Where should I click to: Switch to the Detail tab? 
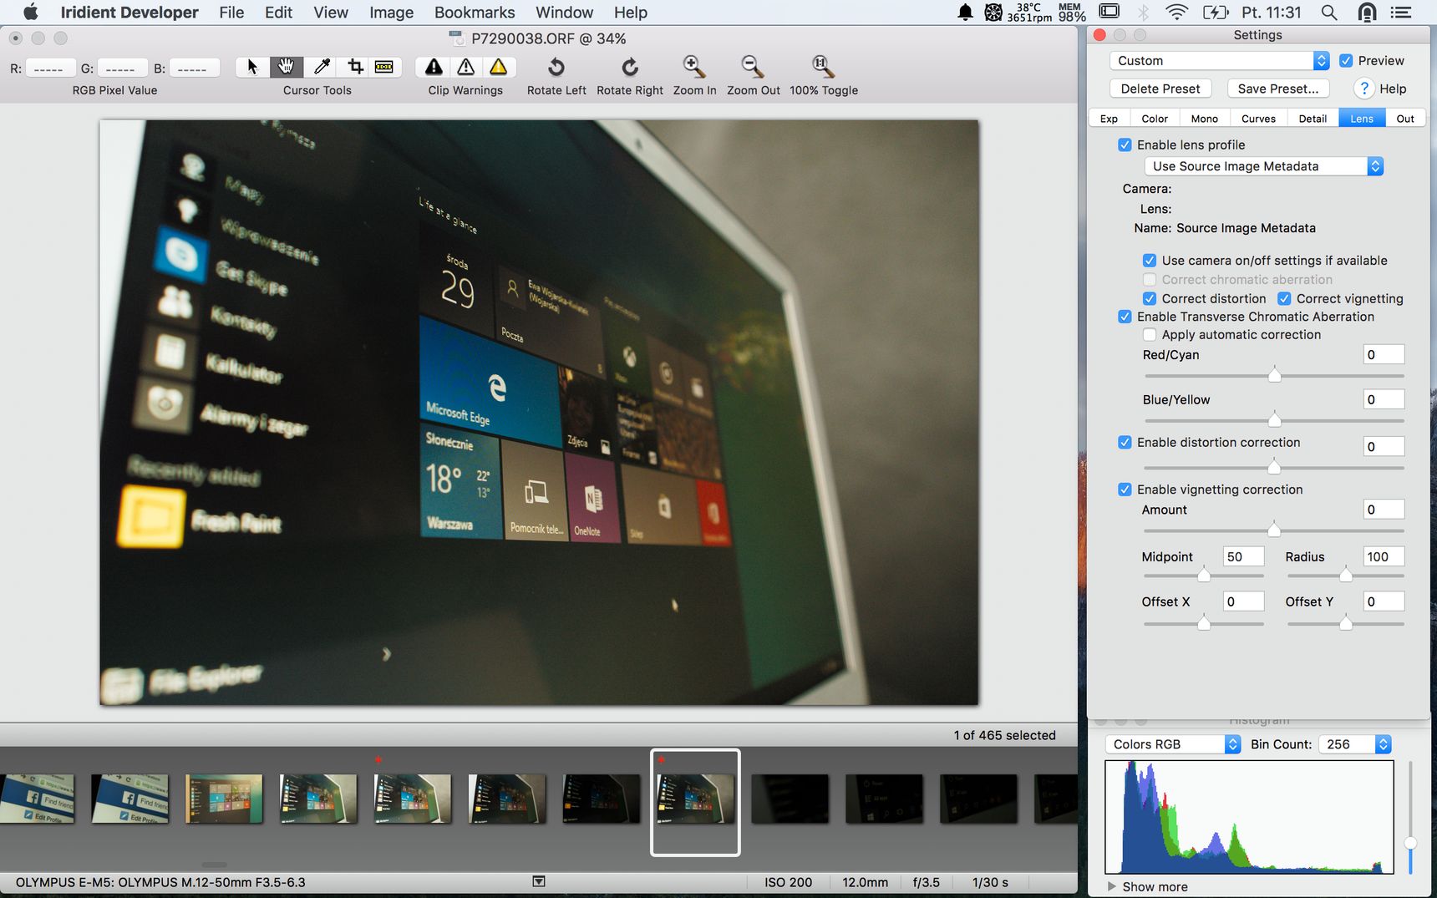pos(1313,119)
